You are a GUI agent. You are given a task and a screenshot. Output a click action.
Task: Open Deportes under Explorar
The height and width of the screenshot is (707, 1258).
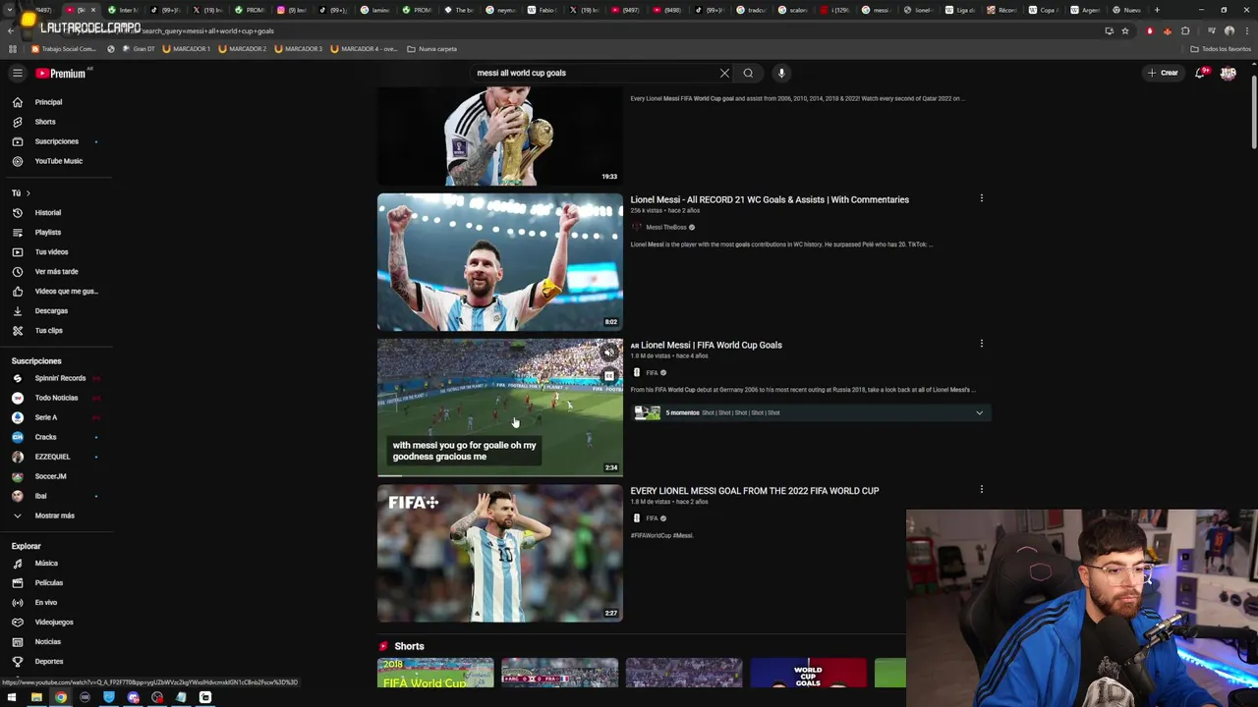48,662
